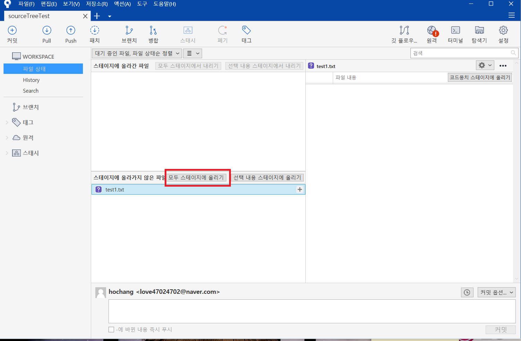Open the 도움말(H) menu
The image size is (521, 341).
coord(165,4)
